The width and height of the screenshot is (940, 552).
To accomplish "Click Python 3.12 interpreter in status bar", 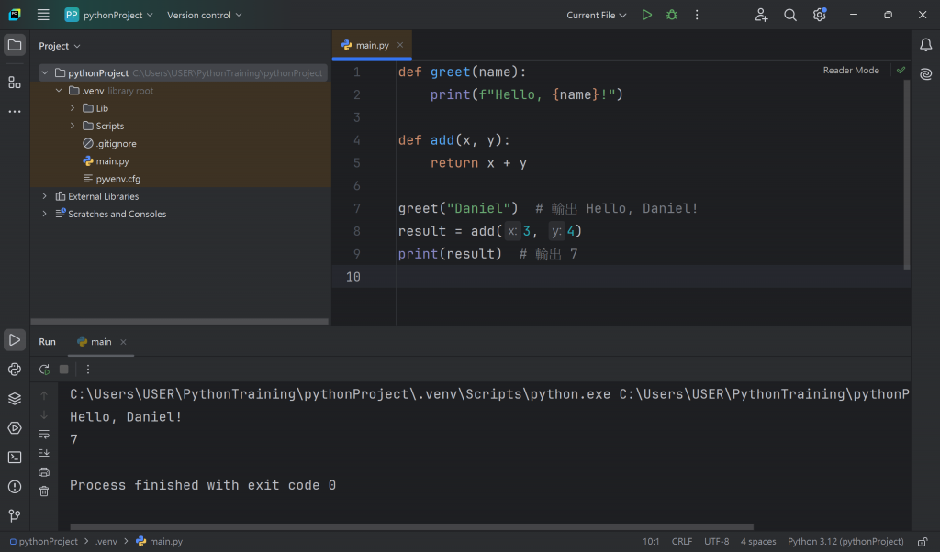I will pos(845,542).
